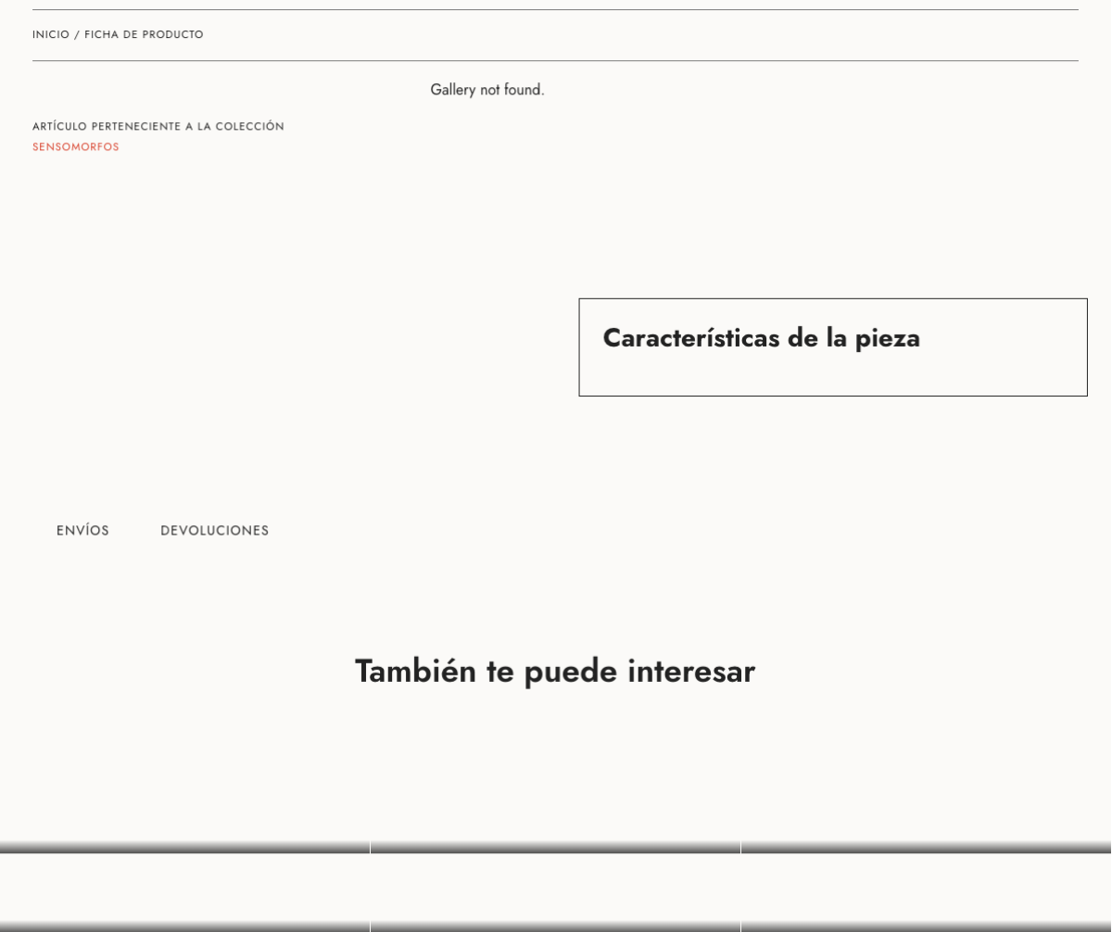Click 'ARTÍCULO PERTENECIENTE A LA COLECCIÓN' label
Image resolution: width=1112 pixels, height=932 pixels.
[158, 126]
